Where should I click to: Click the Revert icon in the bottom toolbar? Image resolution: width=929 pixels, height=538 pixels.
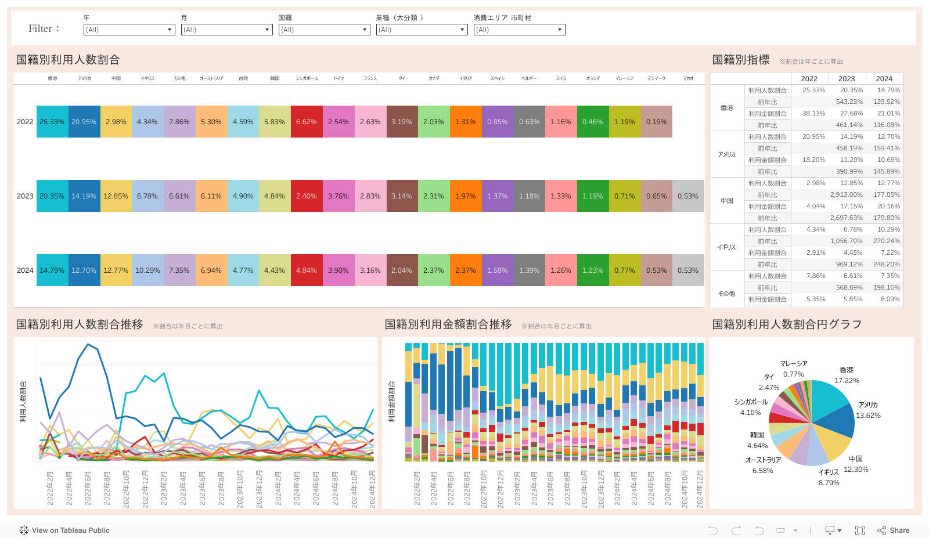(759, 530)
